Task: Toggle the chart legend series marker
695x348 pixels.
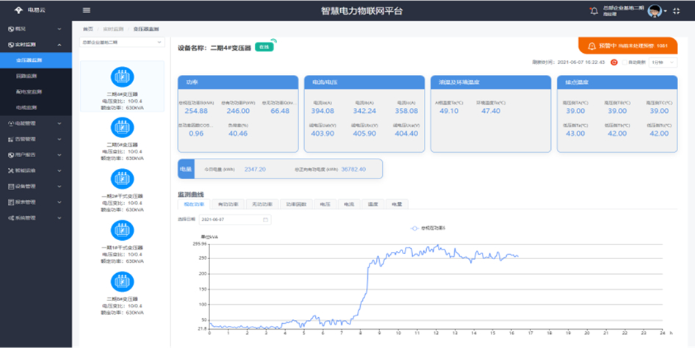Action: pos(415,228)
